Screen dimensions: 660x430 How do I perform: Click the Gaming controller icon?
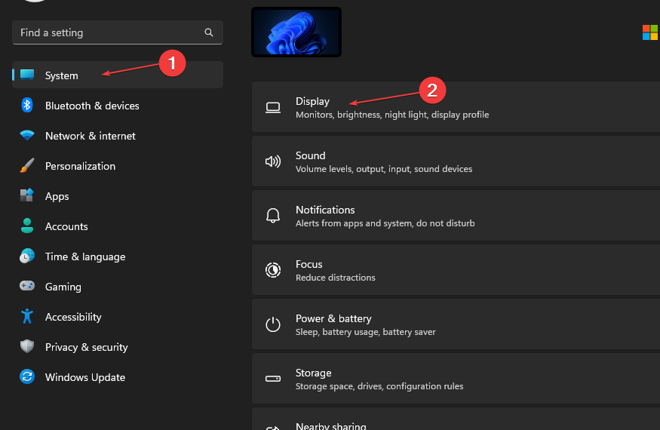tap(27, 287)
